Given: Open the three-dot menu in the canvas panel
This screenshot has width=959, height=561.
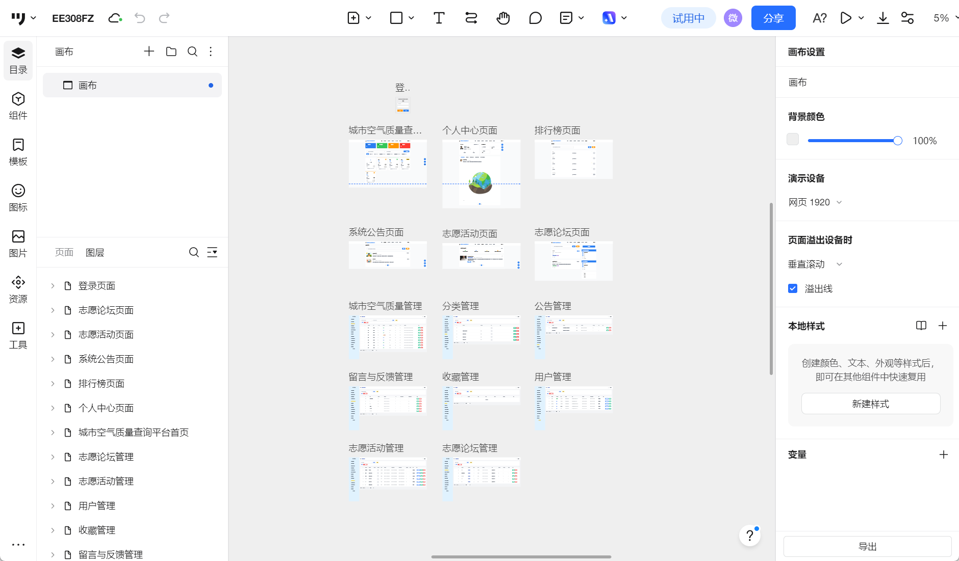Looking at the screenshot, I should tap(211, 51).
